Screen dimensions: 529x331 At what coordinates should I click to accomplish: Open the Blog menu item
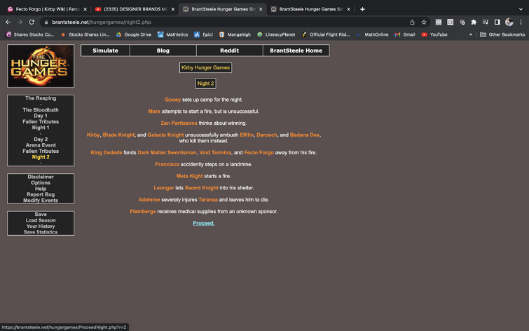(x=163, y=50)
